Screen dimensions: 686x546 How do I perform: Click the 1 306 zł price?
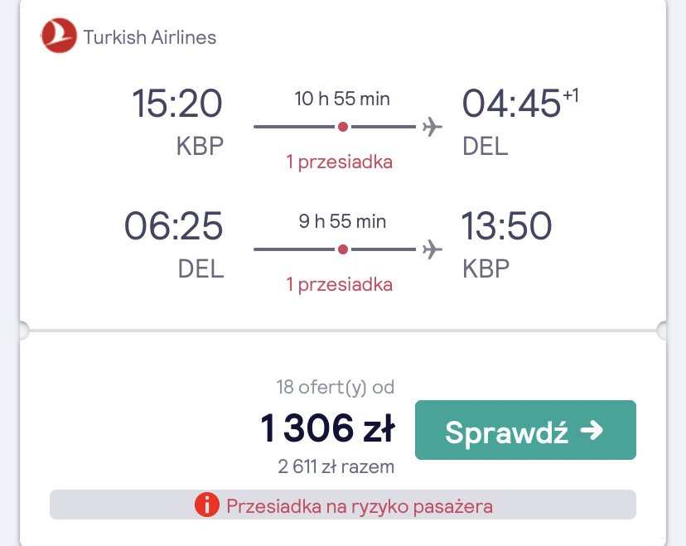click(x=328, y=428)
